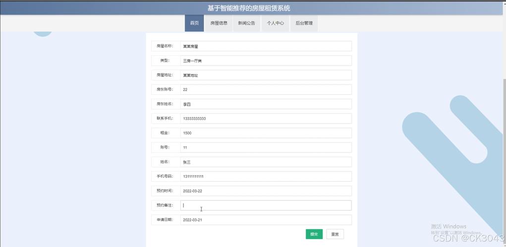This screenshot has width=506, height=247.
Task: Open the 新闻公告 navigation tab
Action: 246,23
